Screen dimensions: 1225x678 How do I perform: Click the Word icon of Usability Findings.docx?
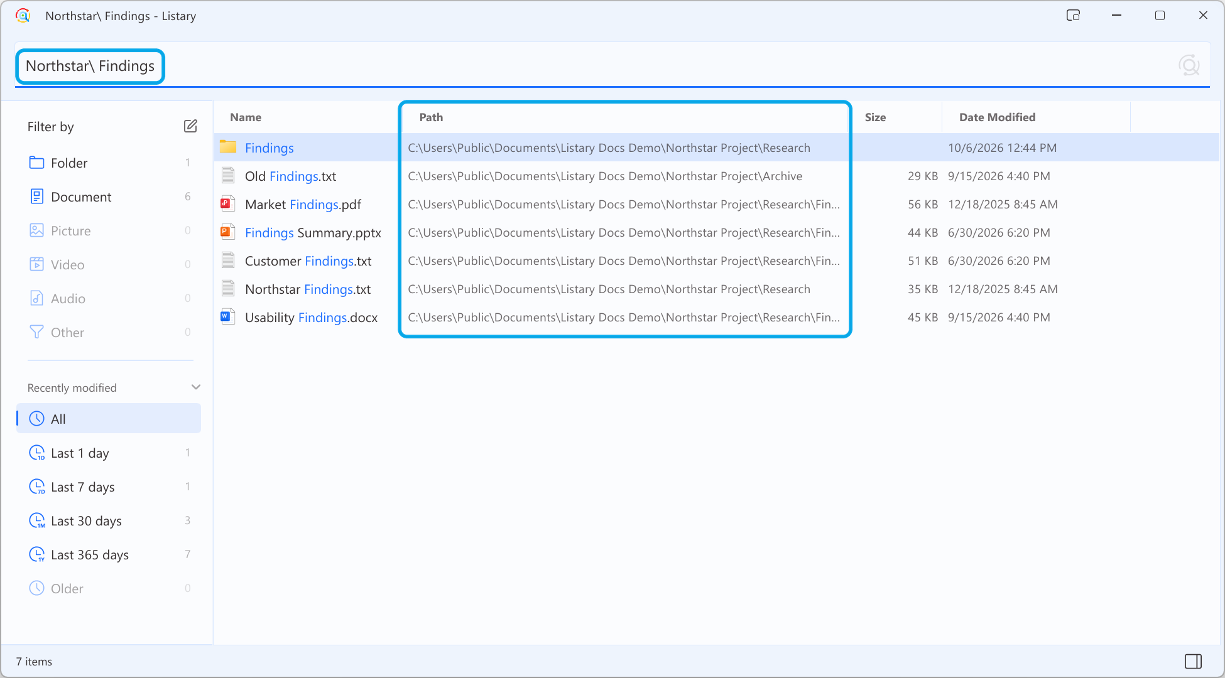(228, 317)
